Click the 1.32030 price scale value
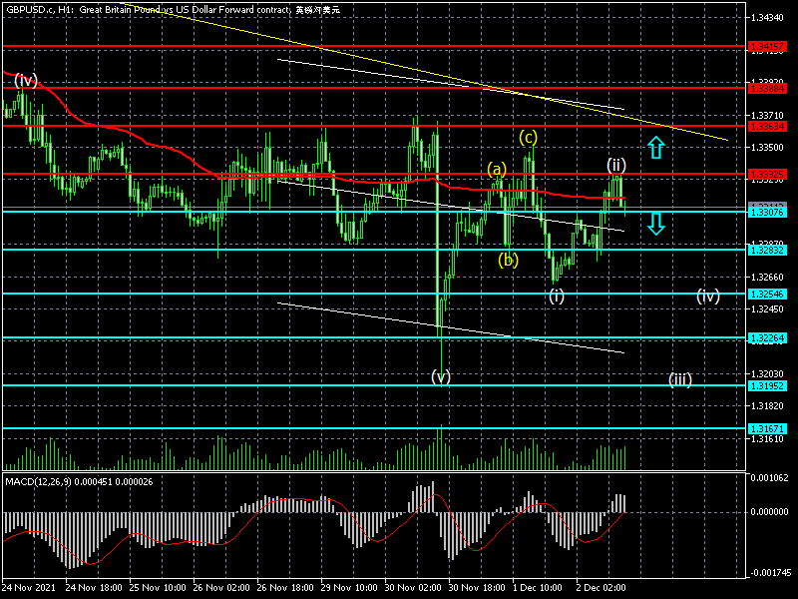 767,373
